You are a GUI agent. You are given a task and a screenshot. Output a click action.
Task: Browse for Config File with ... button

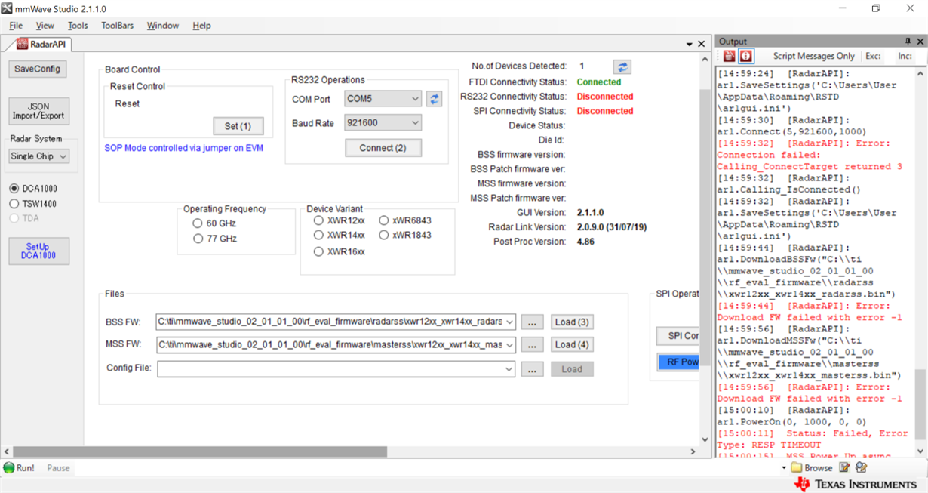pos(532,369)
